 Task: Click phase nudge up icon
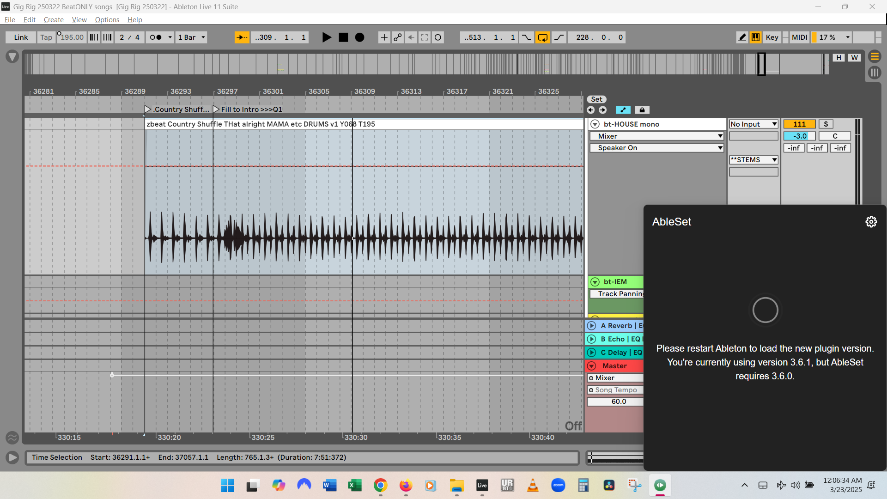point(108,37)
